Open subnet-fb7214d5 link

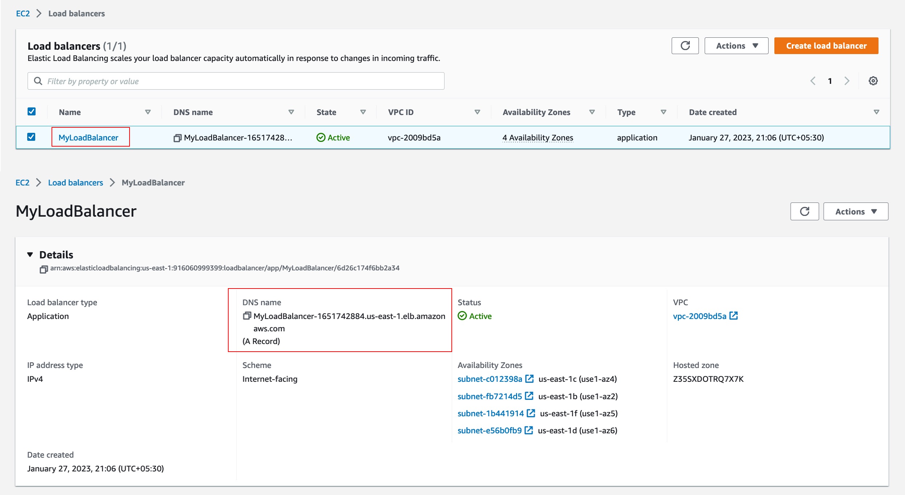(x=490, y=396)
